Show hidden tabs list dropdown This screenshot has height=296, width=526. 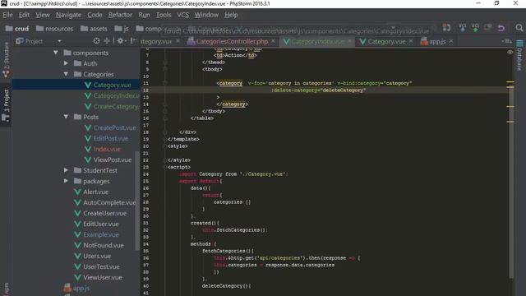[506, 41]
